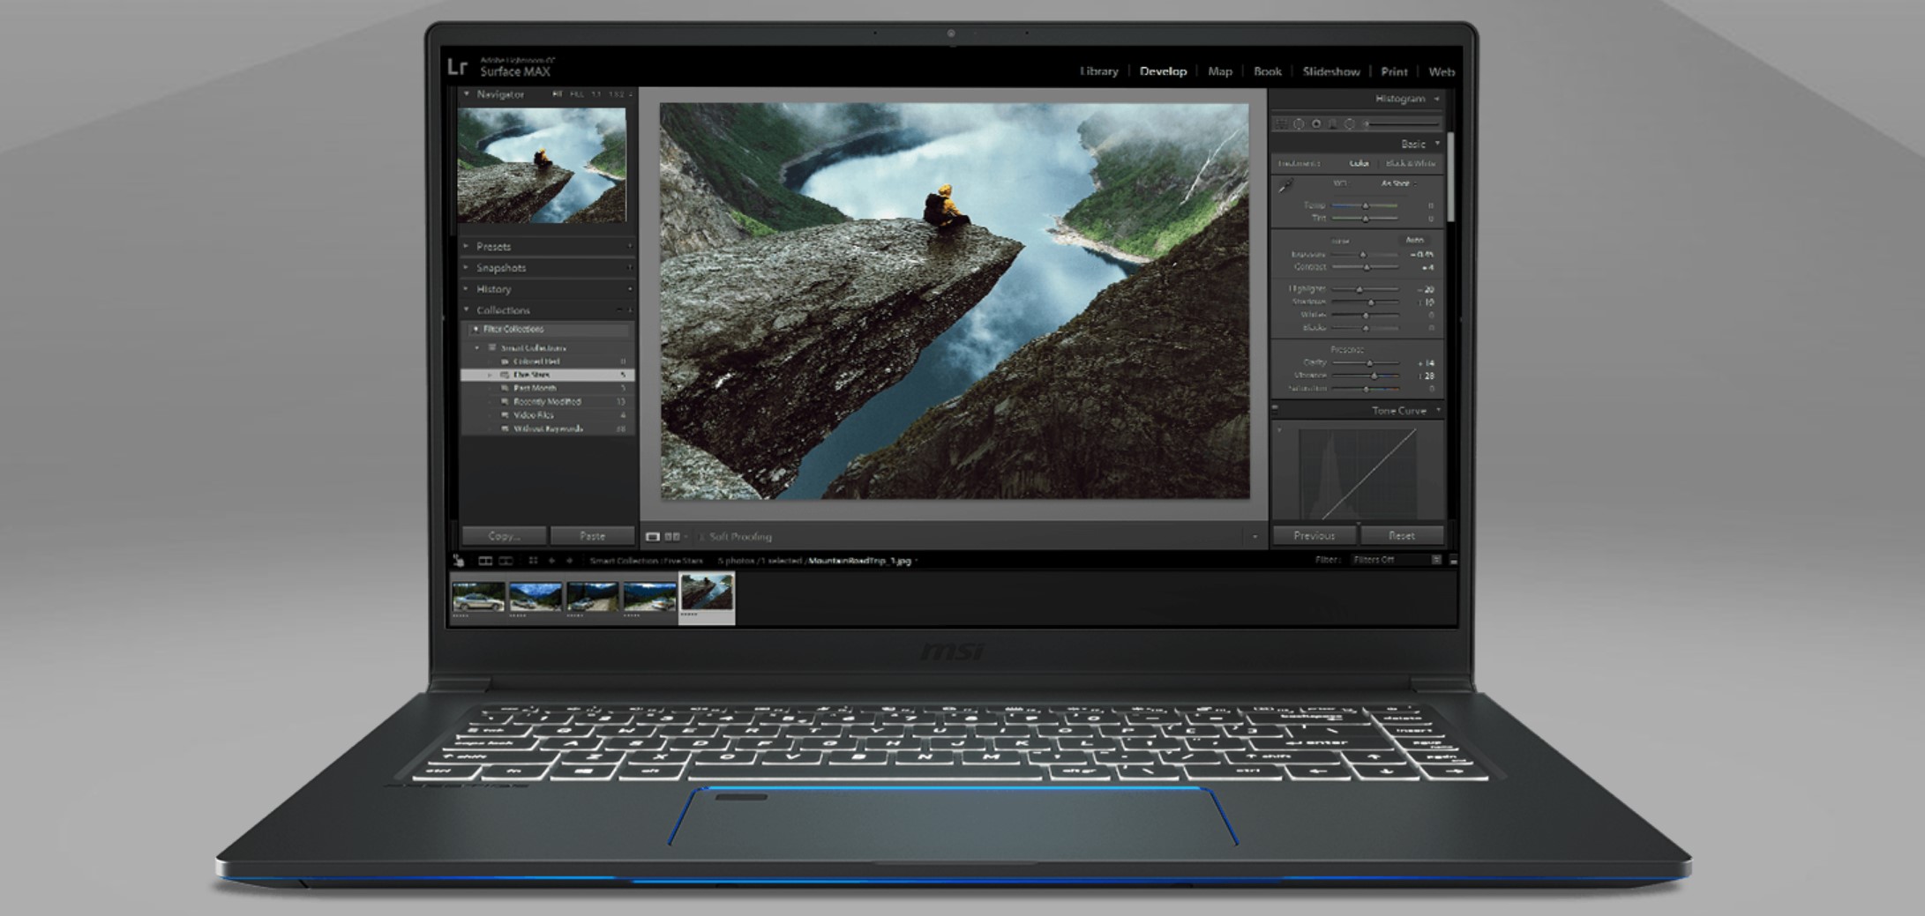Screen dimensions: 1925x916
Task: Create a snapshot with plus icon
Action: coord(629,267)
